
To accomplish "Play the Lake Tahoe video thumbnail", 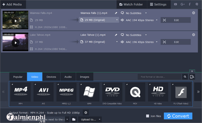I will (15, 43).
